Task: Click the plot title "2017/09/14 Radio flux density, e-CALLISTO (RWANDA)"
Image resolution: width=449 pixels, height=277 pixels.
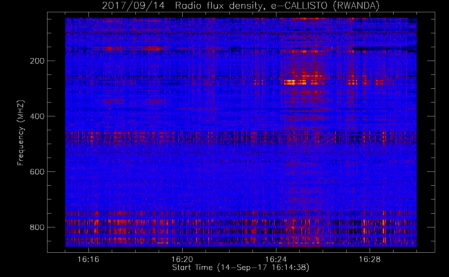Action: pyautogui.click(x=241, y=6)
